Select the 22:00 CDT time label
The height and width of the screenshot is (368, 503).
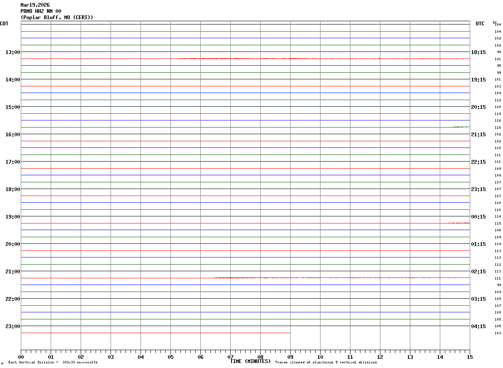[x=13, y=299]
